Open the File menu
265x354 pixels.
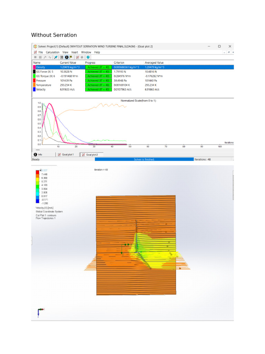click(41, 52)
